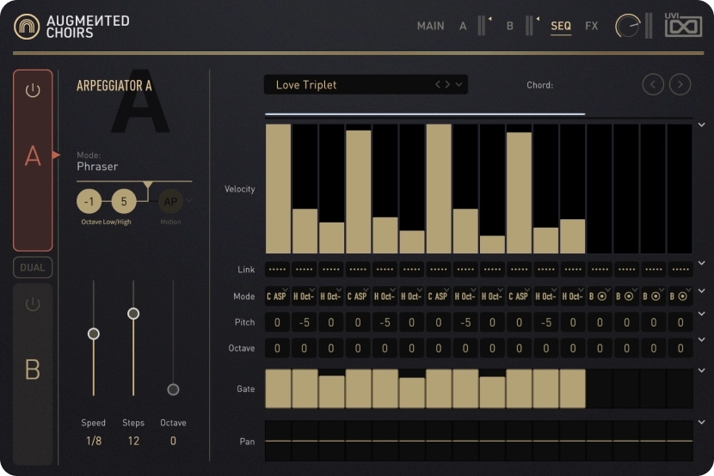Click the AP Motion button

point(170,202)
